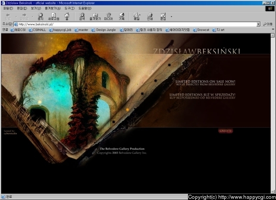276x200 pixels.
Task: Open the happycgi_job links bar shortcut
Action: pos(60,30)
